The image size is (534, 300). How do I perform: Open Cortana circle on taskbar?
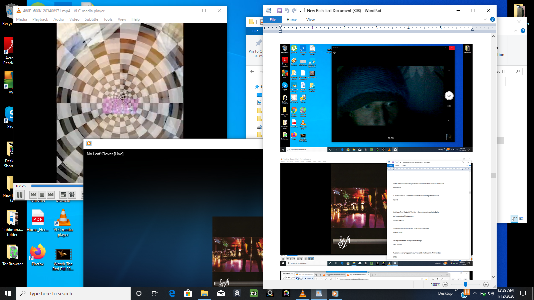[139, 293]
